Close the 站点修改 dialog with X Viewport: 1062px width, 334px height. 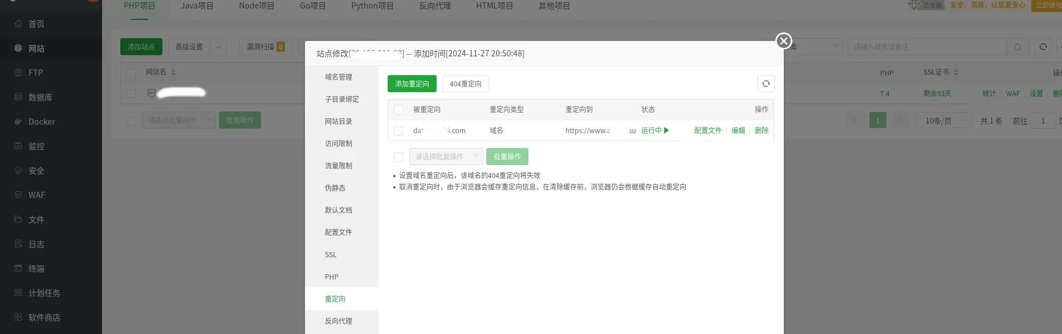click(x=784, y=41)
